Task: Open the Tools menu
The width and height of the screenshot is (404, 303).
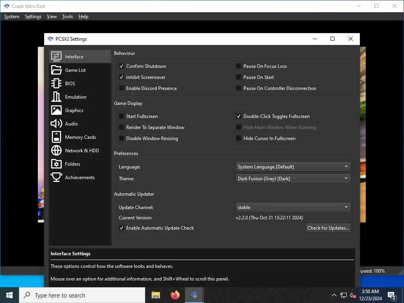Action: 67,17
